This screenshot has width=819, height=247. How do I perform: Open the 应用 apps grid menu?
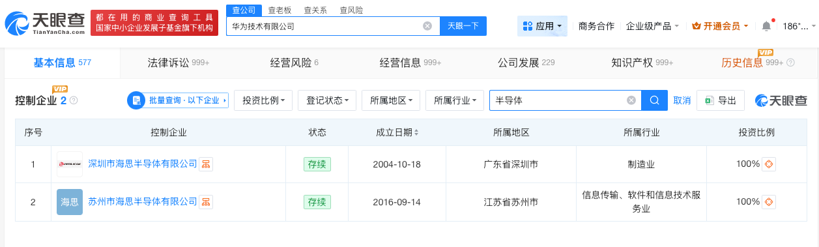point(542,26)
